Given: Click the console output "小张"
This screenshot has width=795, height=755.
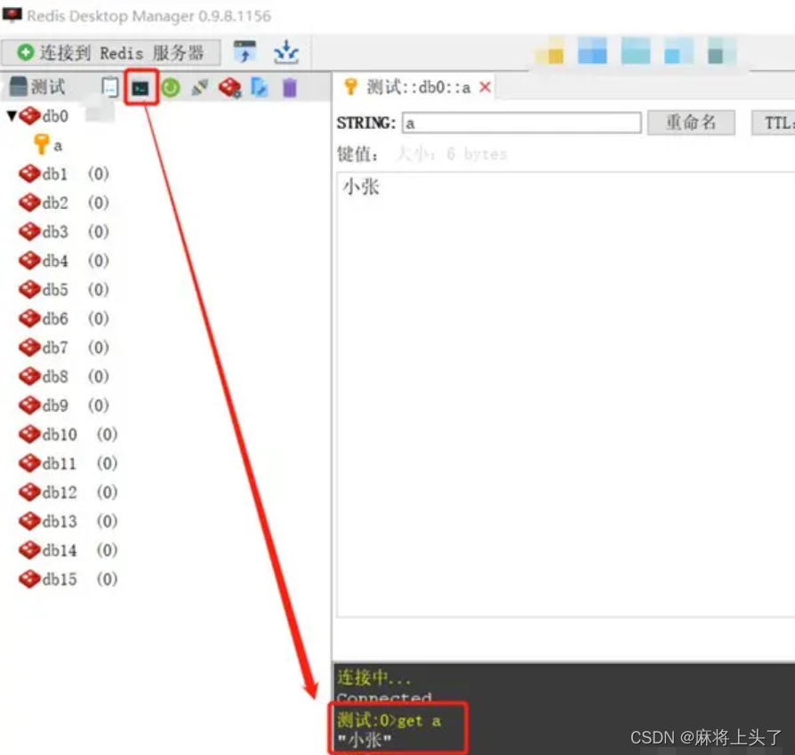Looking at the screenshot, I should 364,740.
